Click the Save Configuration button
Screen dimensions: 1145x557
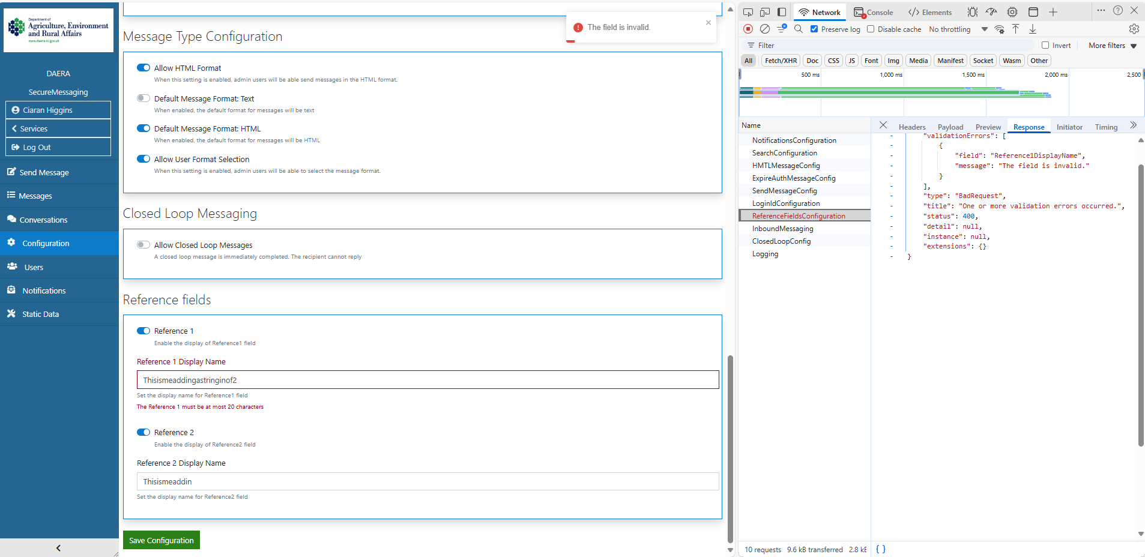click(161, 540)
